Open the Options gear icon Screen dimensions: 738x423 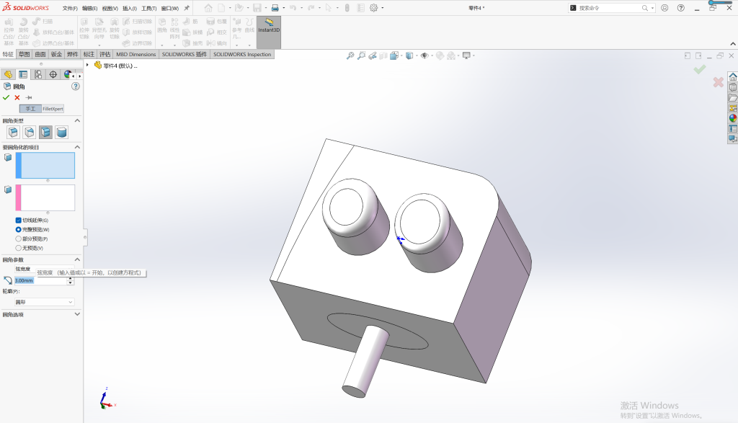point(374,8)
